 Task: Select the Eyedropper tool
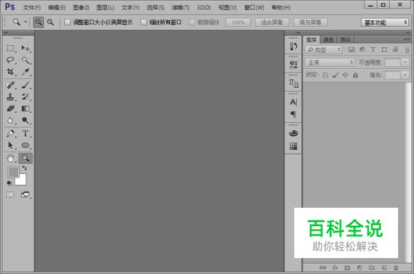point(25,71)
